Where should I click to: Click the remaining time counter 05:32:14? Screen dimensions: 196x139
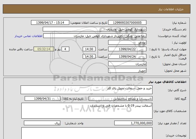coord(44,49)
